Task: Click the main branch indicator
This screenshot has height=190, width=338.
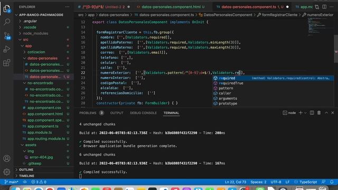Action: pos(12,182)
